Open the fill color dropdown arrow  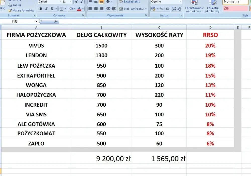75,9
